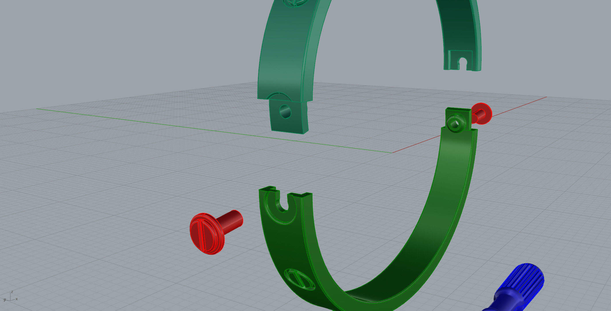The height and width of the screenshot is (311, 611).
Task: Select the upper teal bracelet half
Action: tap(284, 57)
